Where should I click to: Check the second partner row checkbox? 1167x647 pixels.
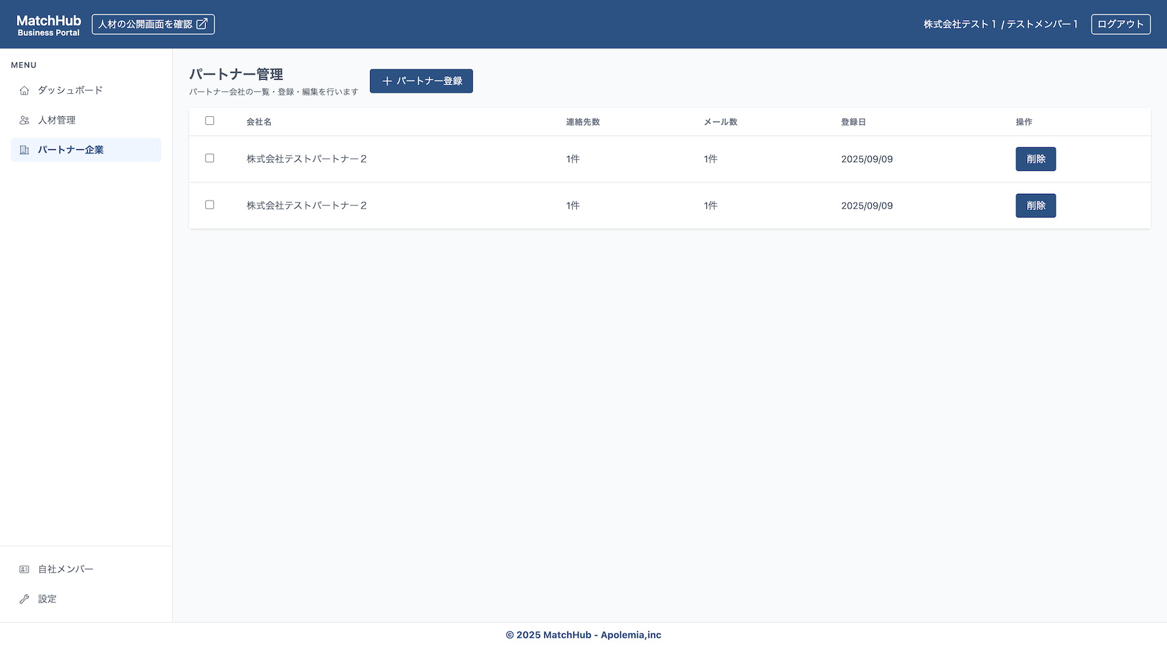tap(209, 205)
